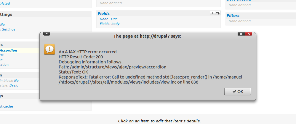
Task: Close the AJAX error dialog window
Action: point(249,34)
